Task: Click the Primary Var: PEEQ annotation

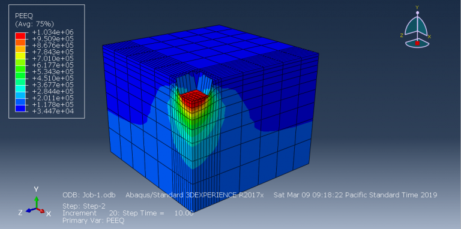Action: click(94, 220)
